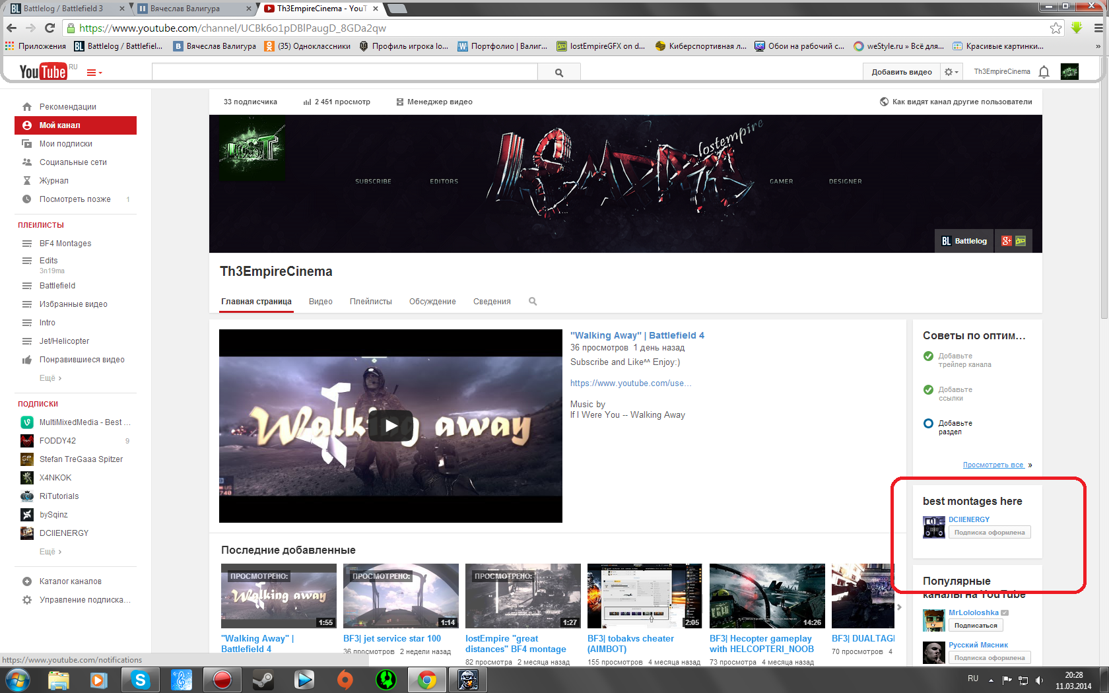Open the YouTube guide menu icon
This screenshot has width=1109, height=693.
(x=94, y=73)
